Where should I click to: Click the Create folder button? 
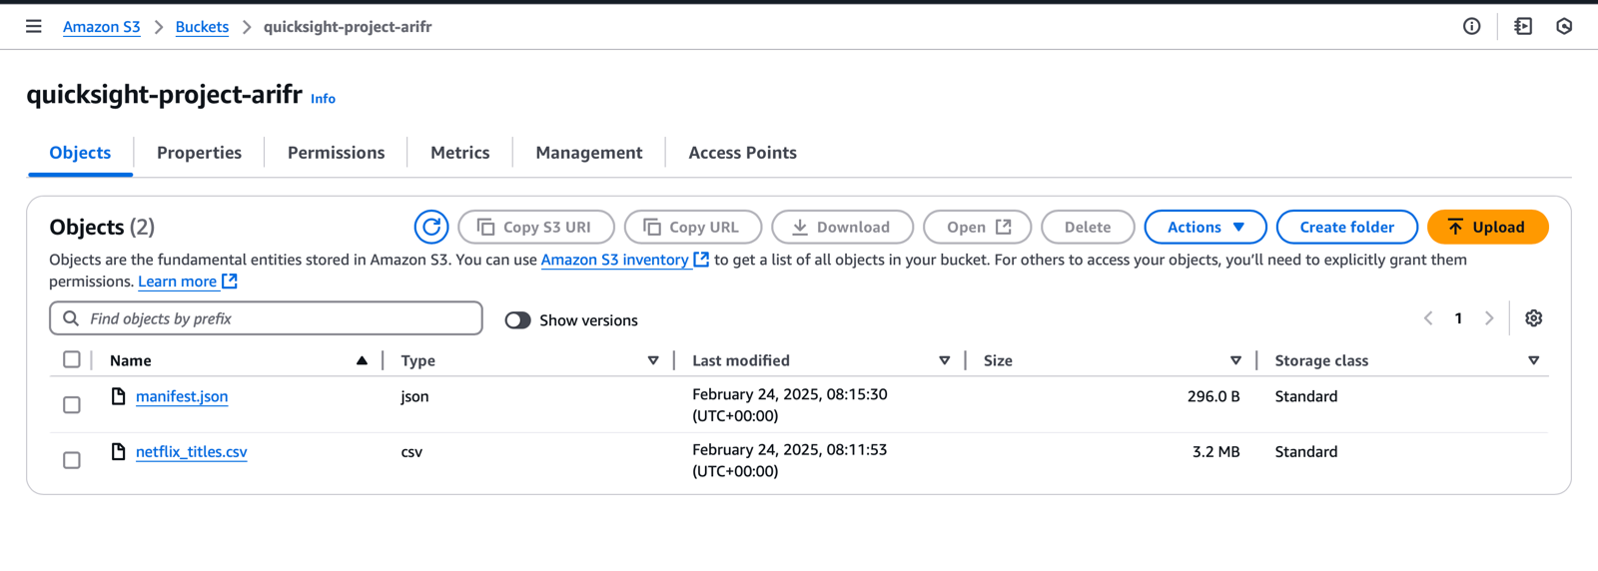tap(1347, 228)
